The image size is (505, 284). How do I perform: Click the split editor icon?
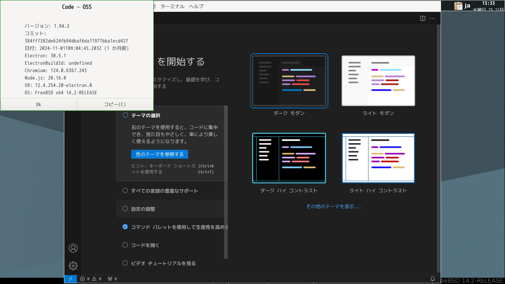pos(423,18)
